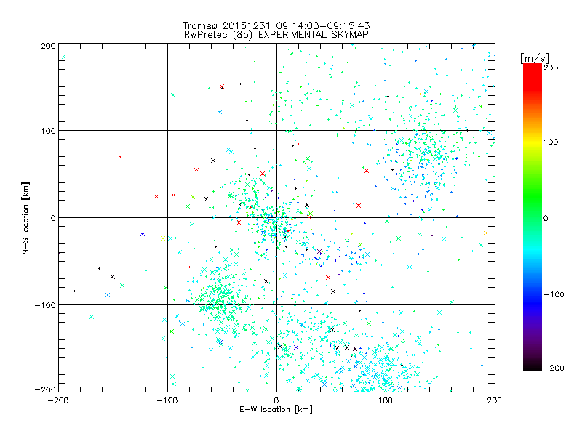Click the colorbar label "100"
The height and width of the screenshot is (436, 582).
pyautogui.click(x=551, y=142)
